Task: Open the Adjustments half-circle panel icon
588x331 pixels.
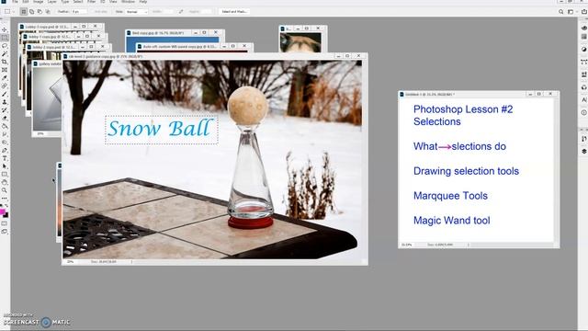Action: (x=584, y=49)
